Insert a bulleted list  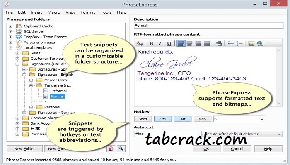(231, 43)
